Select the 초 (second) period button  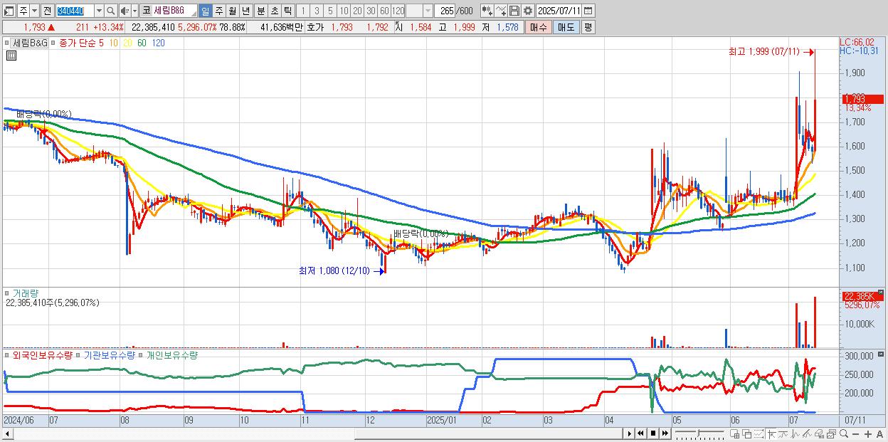coord(274,11)
